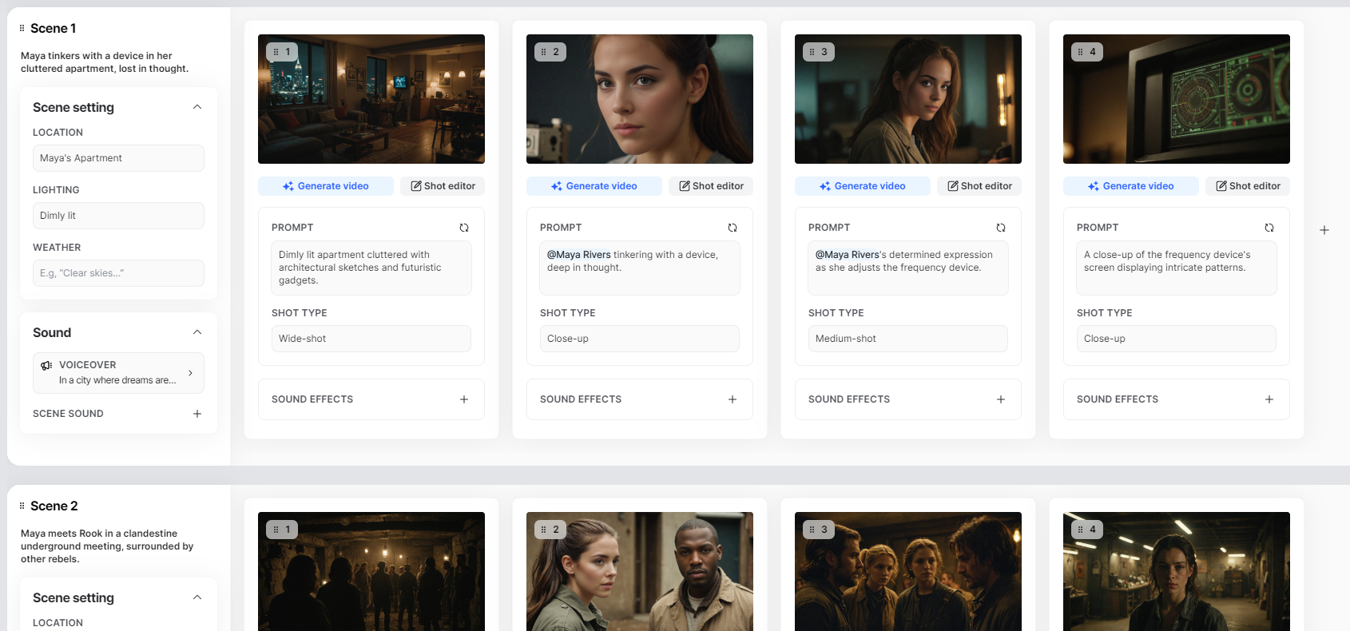
Task: Click the SCENE SOUND label
Action: tap(68, 414)
